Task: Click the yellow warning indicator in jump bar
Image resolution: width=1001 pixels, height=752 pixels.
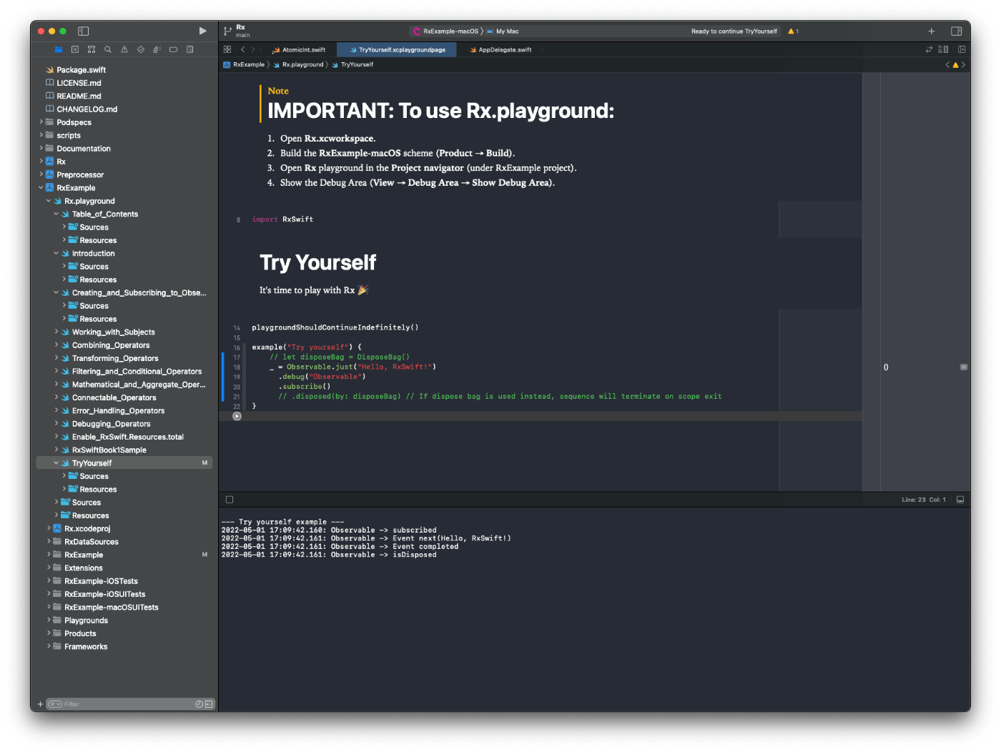Action: click(955, 64)
